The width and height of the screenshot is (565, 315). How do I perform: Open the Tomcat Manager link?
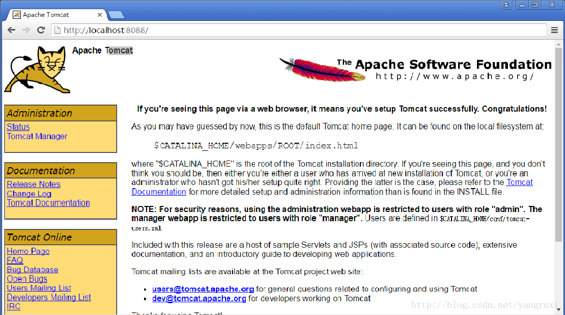(x=37, y=137)
